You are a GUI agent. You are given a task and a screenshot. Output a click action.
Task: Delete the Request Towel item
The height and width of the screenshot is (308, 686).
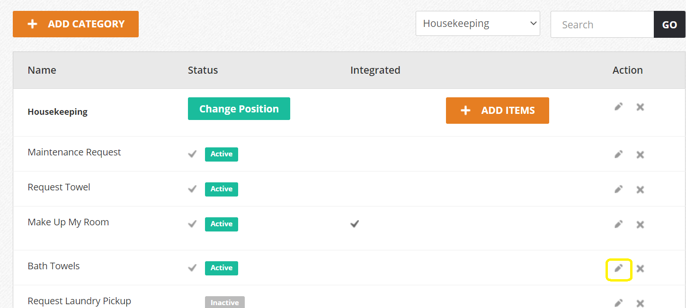point(640,189)
